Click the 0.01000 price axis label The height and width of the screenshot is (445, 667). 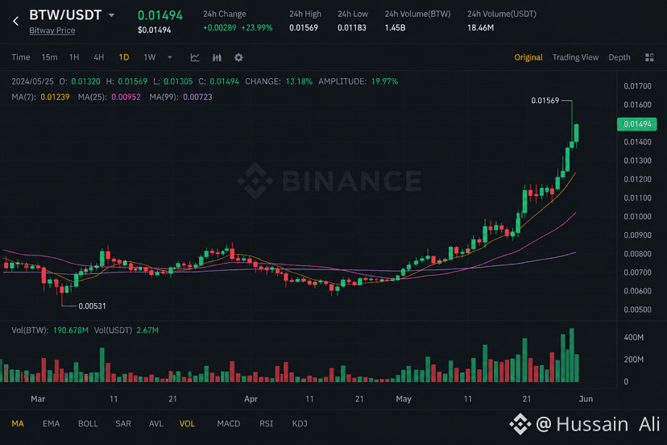[637, 216]
